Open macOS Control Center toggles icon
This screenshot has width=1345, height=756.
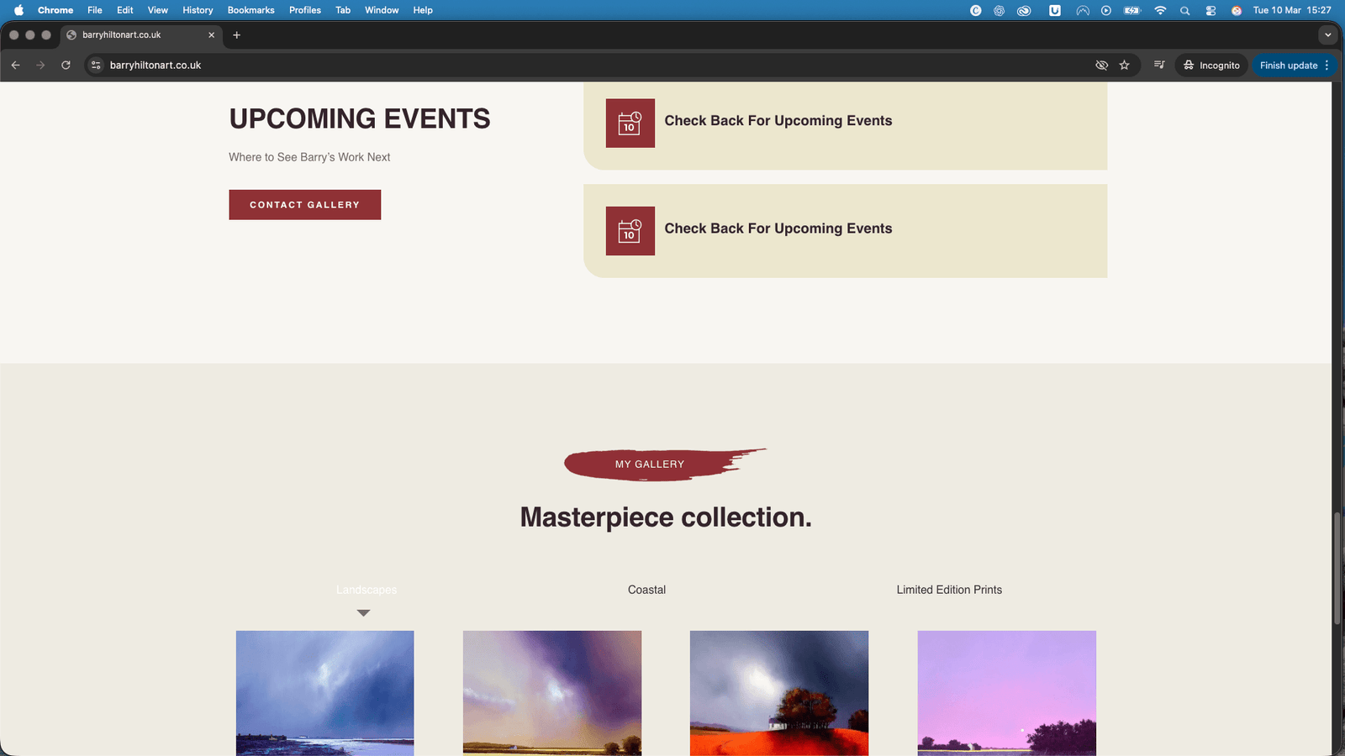(x=1210, y=10)
